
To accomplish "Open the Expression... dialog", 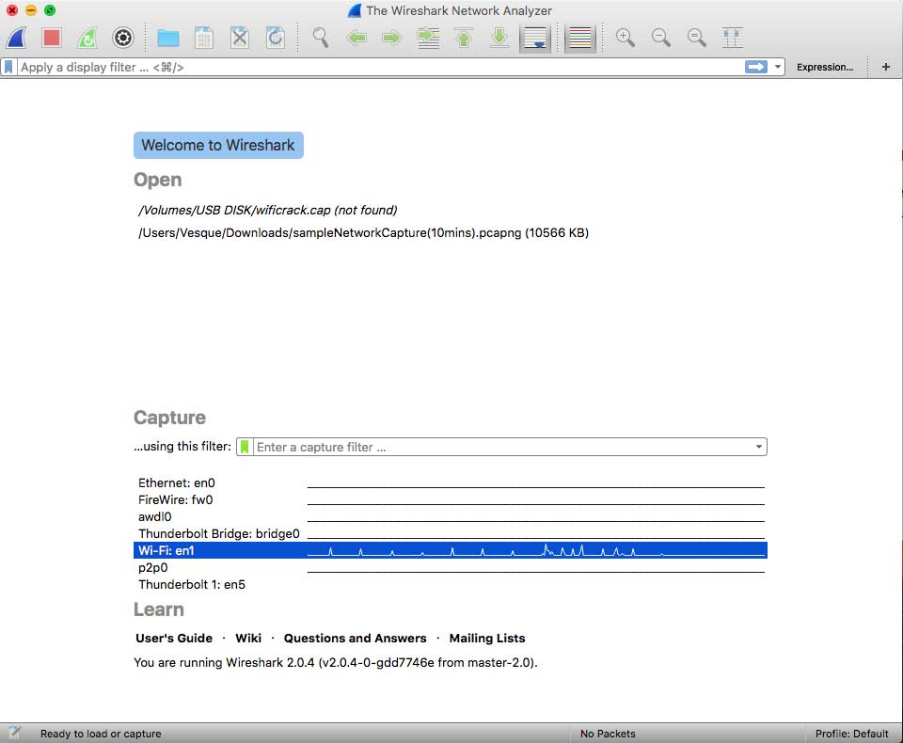I will click(x=825, y=68).
